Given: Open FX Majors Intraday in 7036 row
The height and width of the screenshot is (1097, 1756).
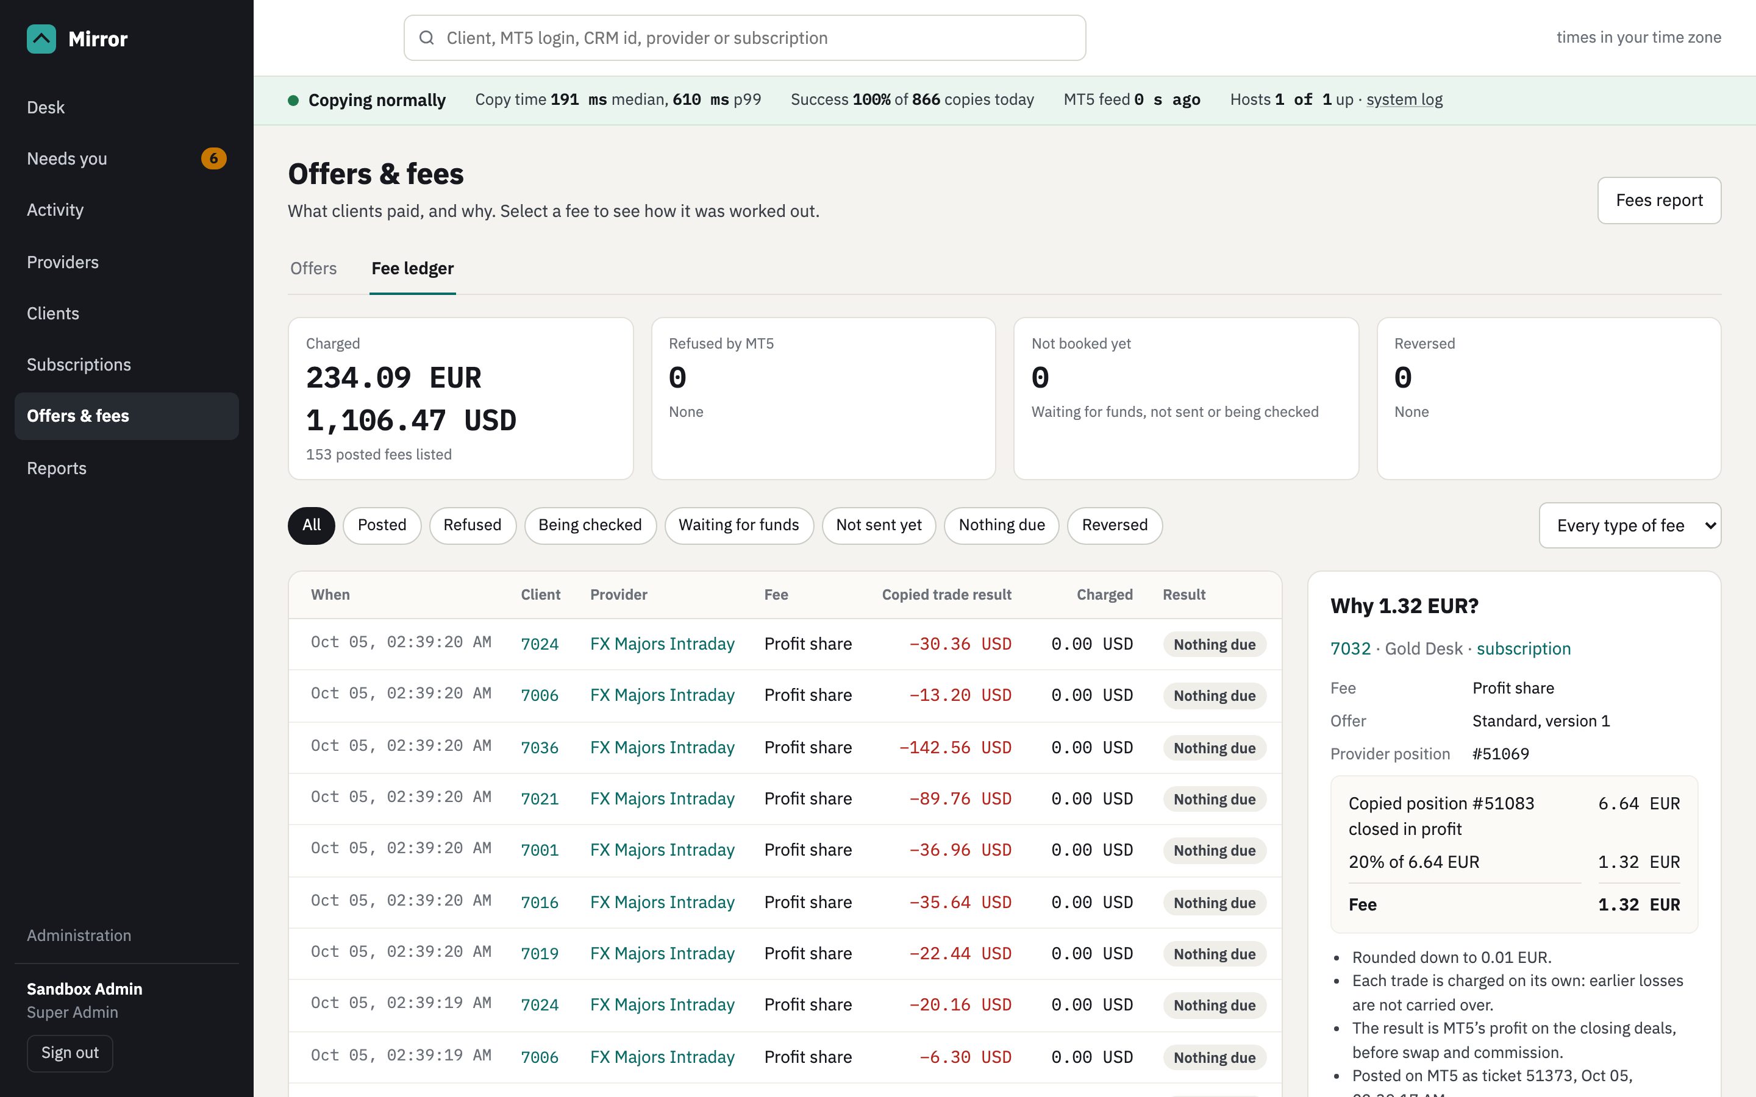Looking at the screenshot, I should 662,747.
